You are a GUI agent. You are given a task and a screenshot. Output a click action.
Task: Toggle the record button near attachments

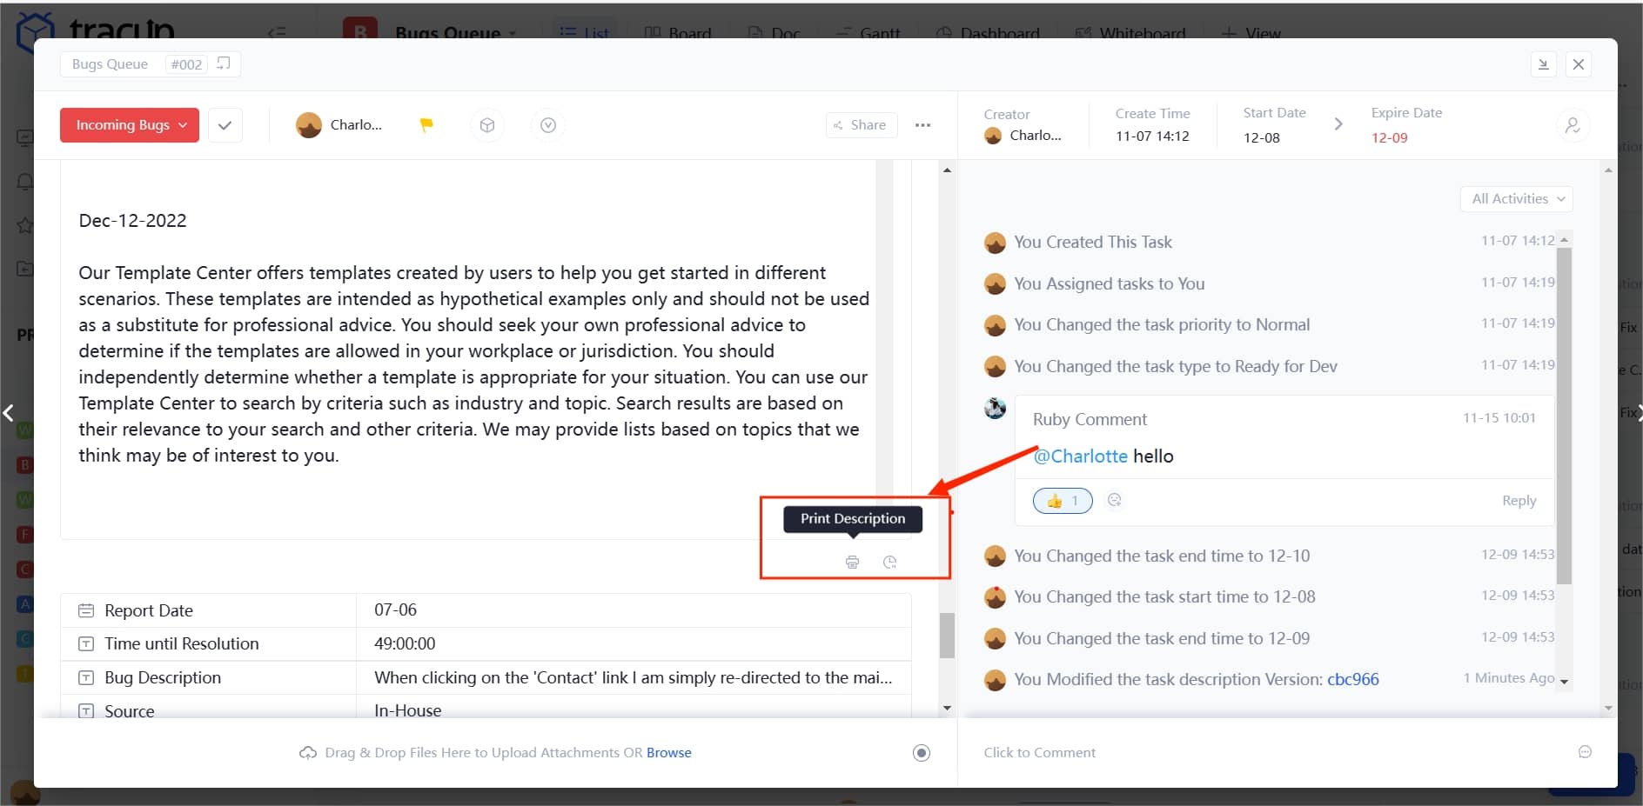pos(921,753)
